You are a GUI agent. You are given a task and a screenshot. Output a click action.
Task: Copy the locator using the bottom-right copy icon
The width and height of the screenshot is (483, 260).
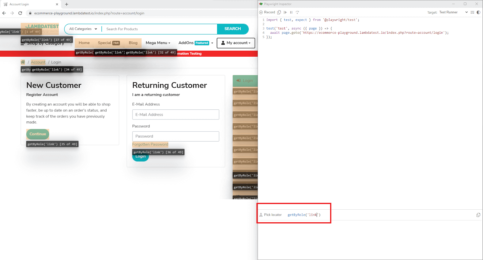click(478, 215)
